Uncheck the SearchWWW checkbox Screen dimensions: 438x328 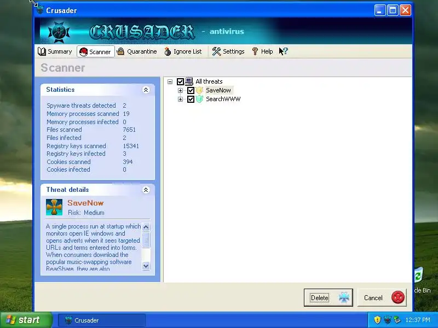[x=191, y=99]
